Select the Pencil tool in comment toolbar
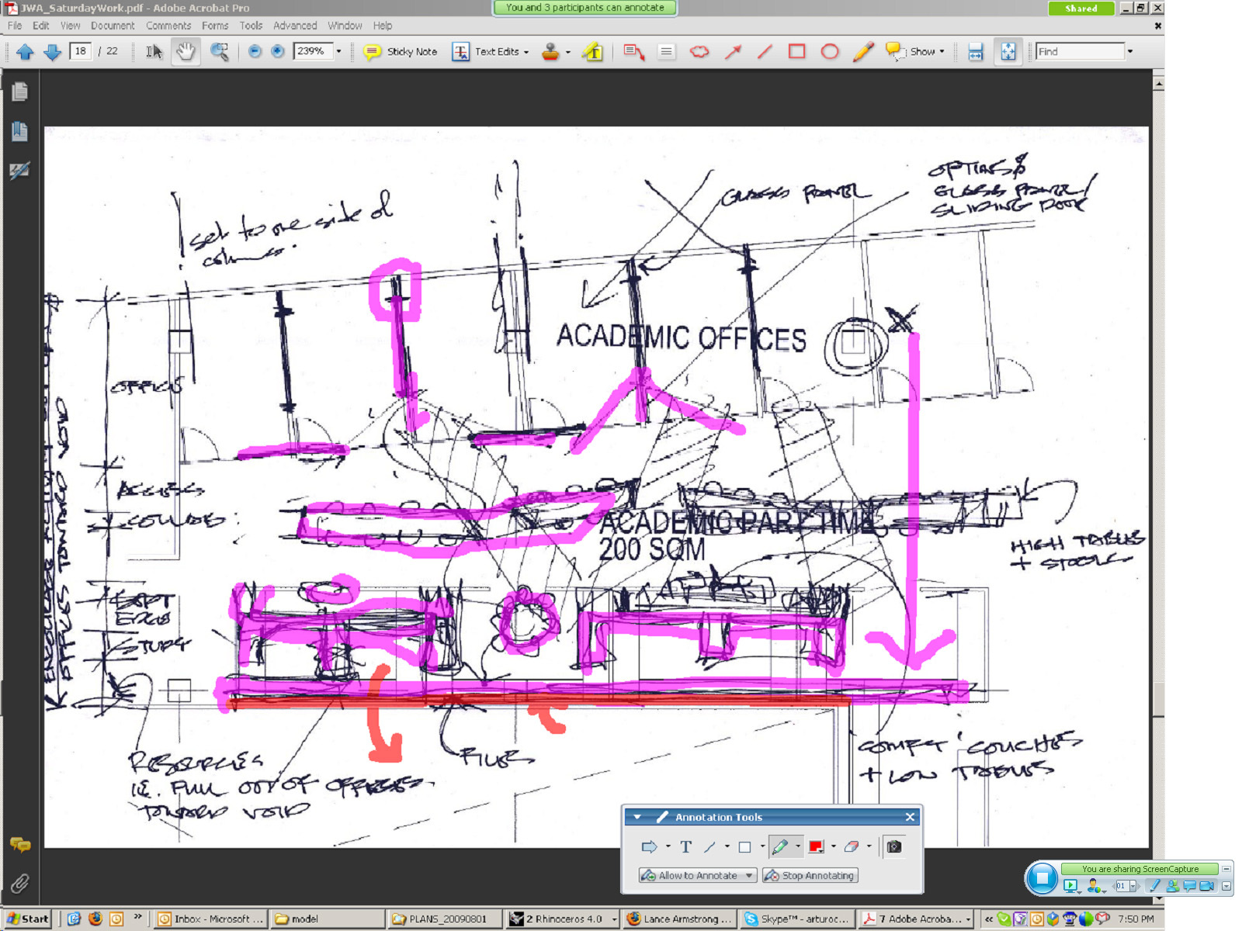This screenshot has height=931, width=1242. tap(862, 52)
